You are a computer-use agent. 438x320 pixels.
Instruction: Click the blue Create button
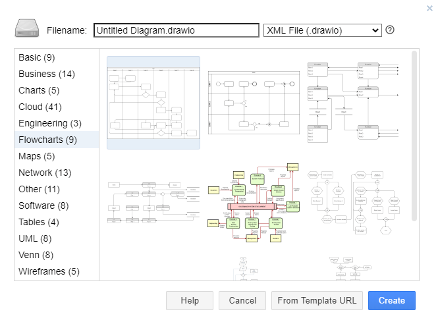392,300
